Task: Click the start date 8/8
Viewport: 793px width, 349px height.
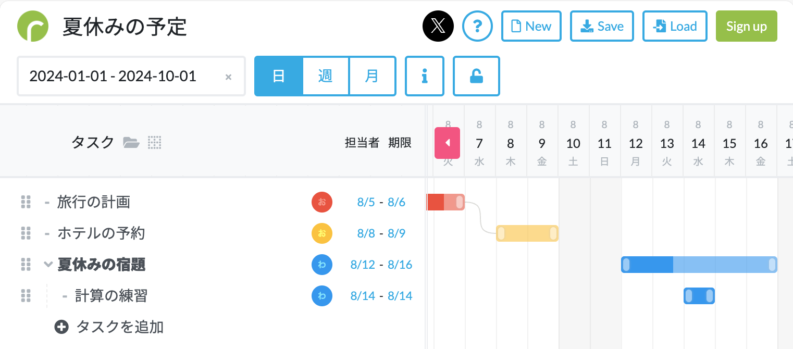Action: click(x=366, y=233)
